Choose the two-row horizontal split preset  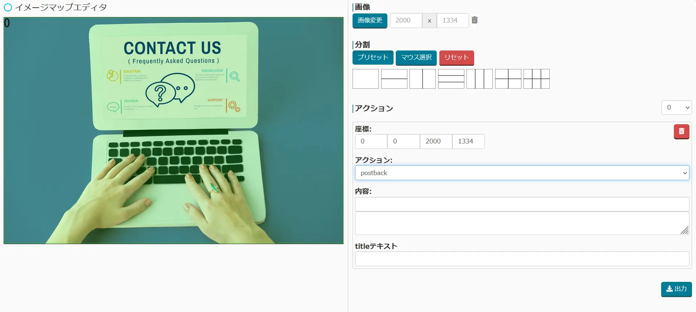pos(394,79)
